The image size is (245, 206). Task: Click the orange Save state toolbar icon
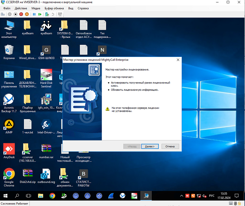pyautogui.click(x=27, y=14)
